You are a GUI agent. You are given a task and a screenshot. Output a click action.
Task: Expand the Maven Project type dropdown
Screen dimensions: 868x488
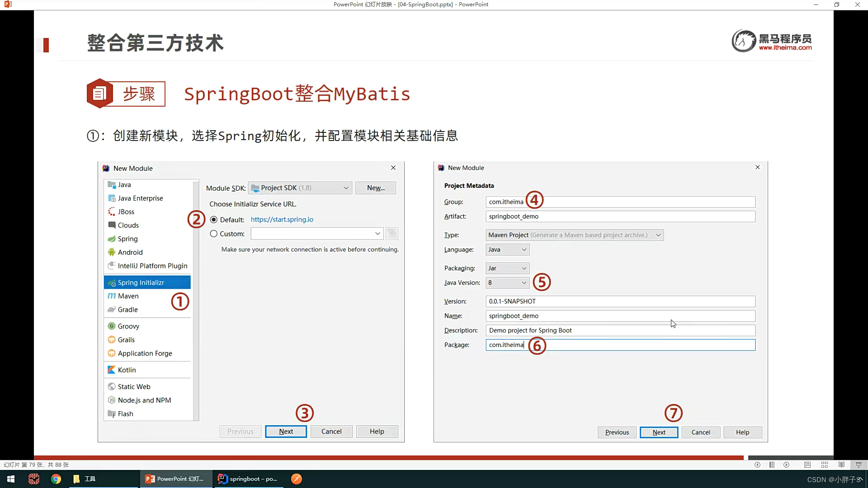[x=574, y=235]
